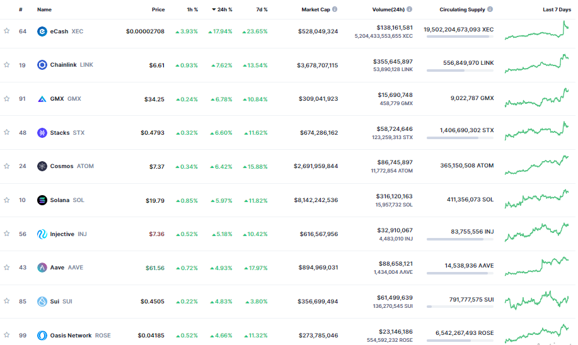Click Last 7 Days column header

point(557,9)
